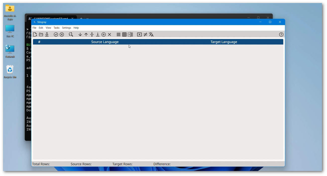Select the This PC desktop icon
This screenshot has width=327, height=176.
(x=10, y=31)
